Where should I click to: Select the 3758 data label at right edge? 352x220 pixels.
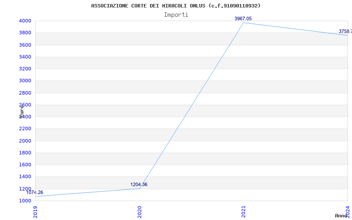point(345,31)
